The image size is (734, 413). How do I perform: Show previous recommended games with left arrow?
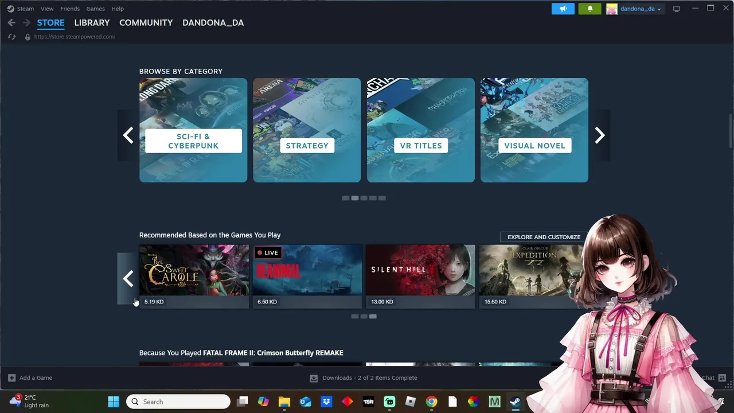coord(128,279)
